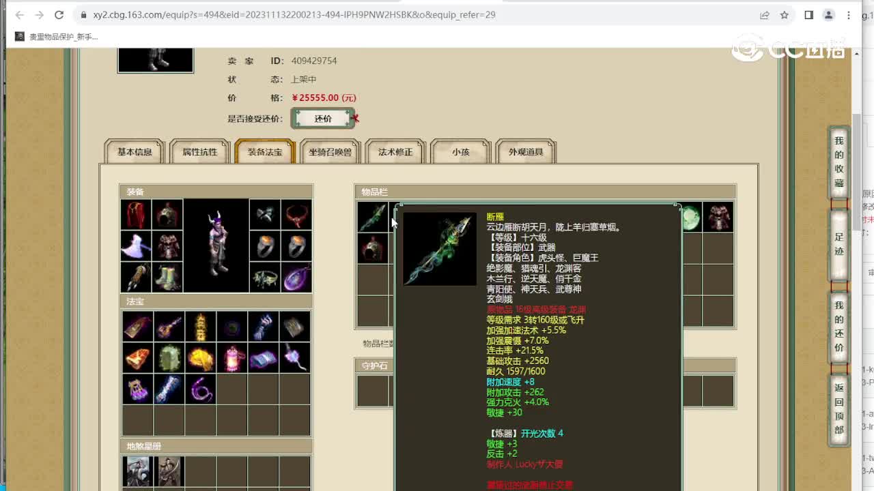Screen dimensions: 874x491
Task: Click the seller ID 409429754
Action: pyautogui.click(x=314, y=61)
